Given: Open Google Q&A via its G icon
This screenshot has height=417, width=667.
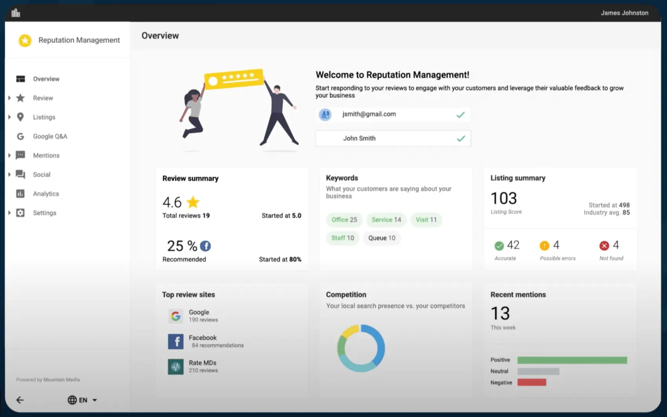Looking at the screenshot, I should (20, 136).
